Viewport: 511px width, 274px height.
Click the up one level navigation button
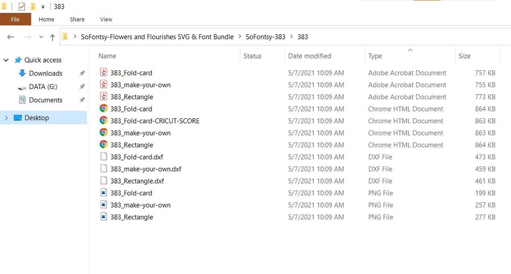[x=52, y=37]
